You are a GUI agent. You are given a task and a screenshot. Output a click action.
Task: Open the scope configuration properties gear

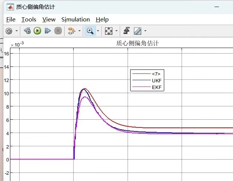[x=9, y=31]
